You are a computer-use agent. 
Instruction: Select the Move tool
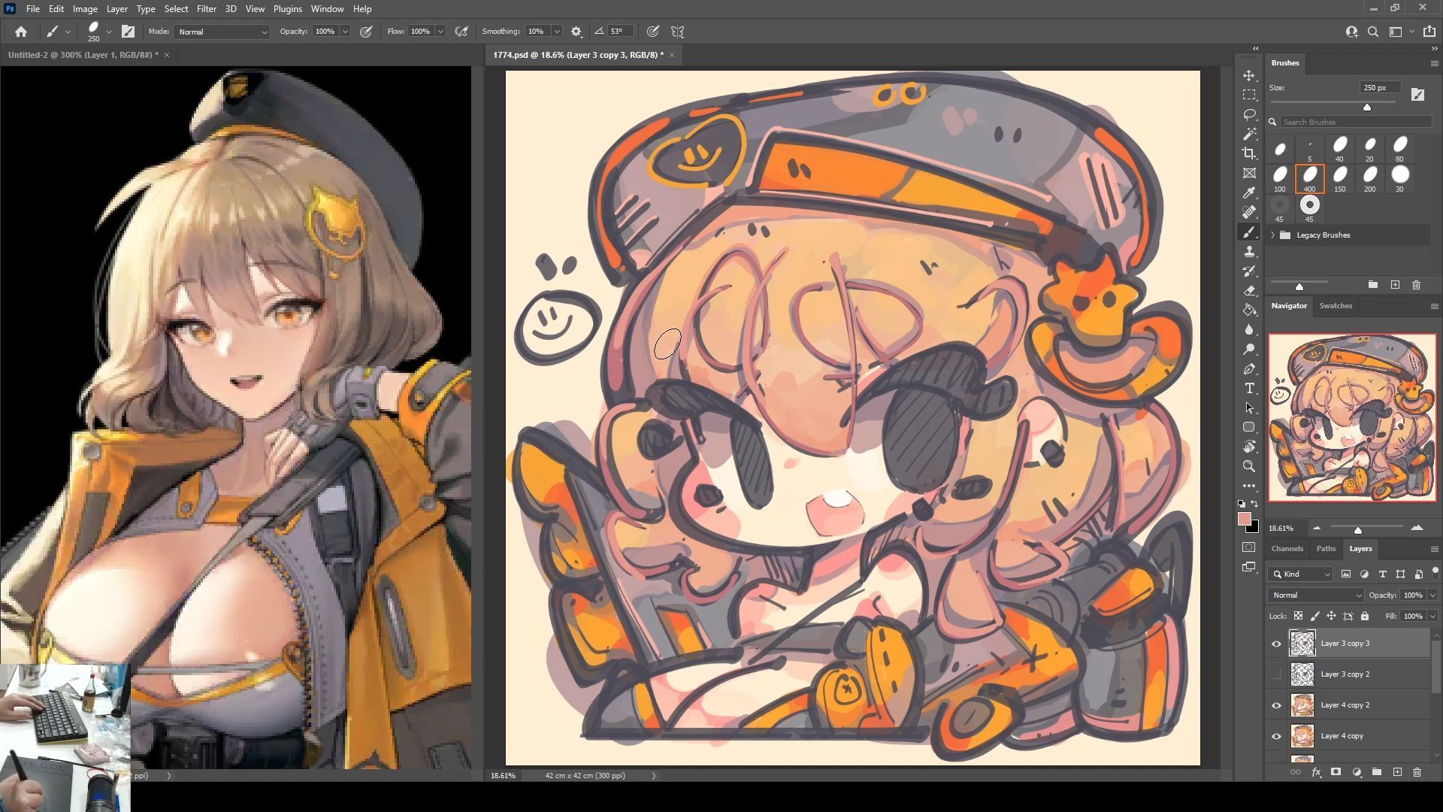[1249, 76]
